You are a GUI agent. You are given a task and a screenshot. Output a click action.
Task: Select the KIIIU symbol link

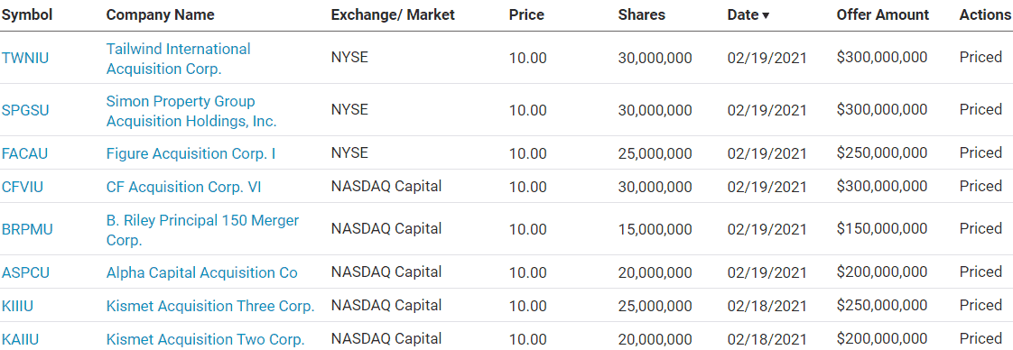click(x=17, y=306)
